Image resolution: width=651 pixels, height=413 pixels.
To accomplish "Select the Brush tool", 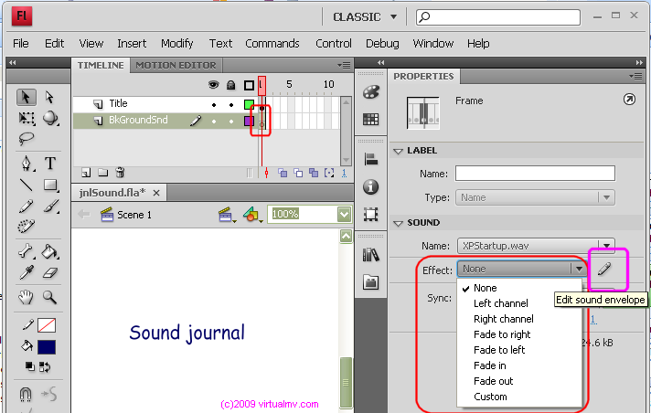I will 50,206.
